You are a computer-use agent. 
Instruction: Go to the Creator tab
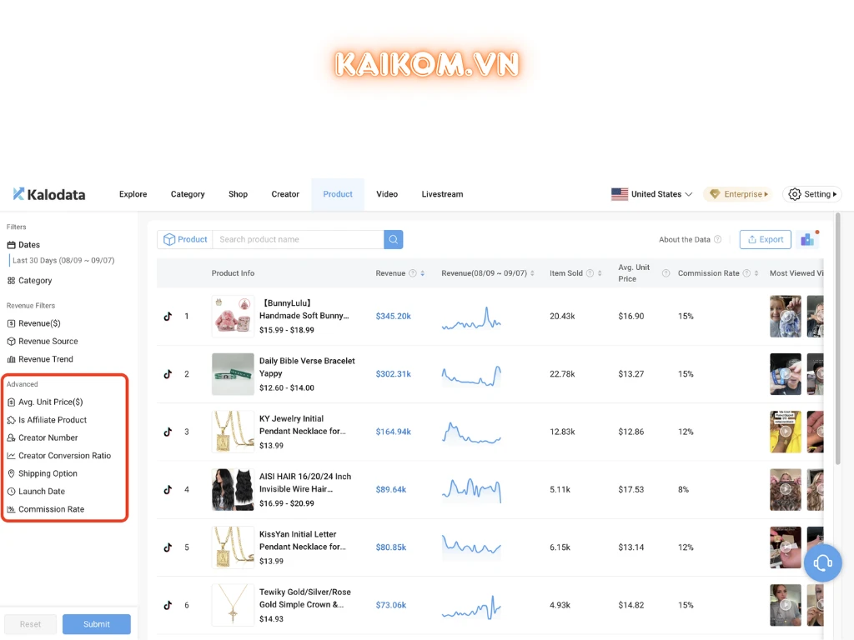(285, 194)
